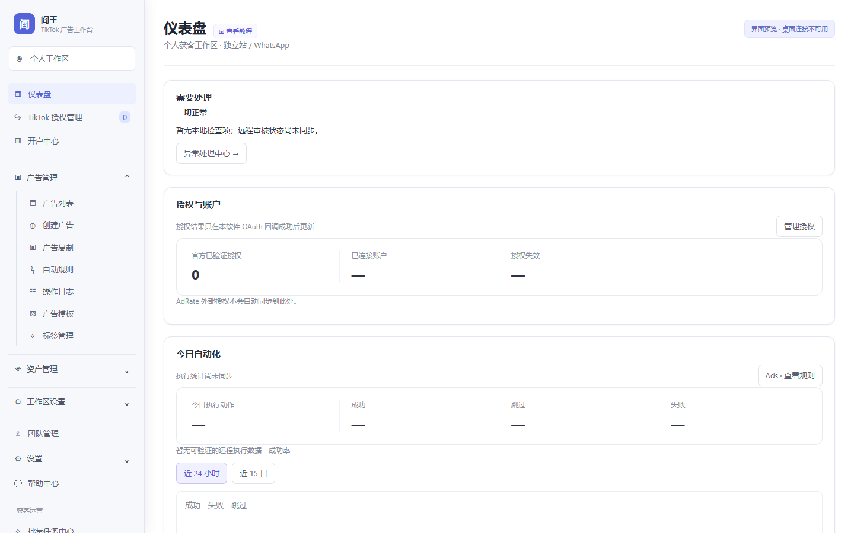The width and height of the screenshot is (854, 533).
Task: Switch chart to 近 24 小时
Action: point(202,473)
